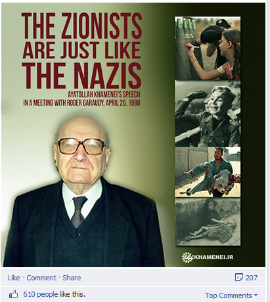The width and height of the screenshot is (270, 302).
Task: Open photo of man carrying wounded child
Action: pos(208,172)
